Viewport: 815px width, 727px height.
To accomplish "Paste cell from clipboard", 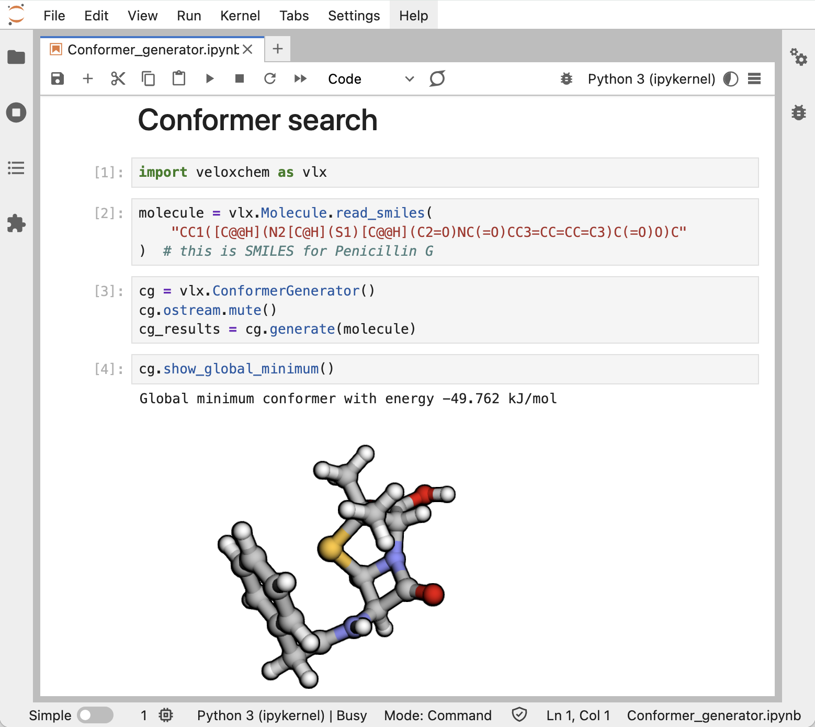I will [179, 79].
